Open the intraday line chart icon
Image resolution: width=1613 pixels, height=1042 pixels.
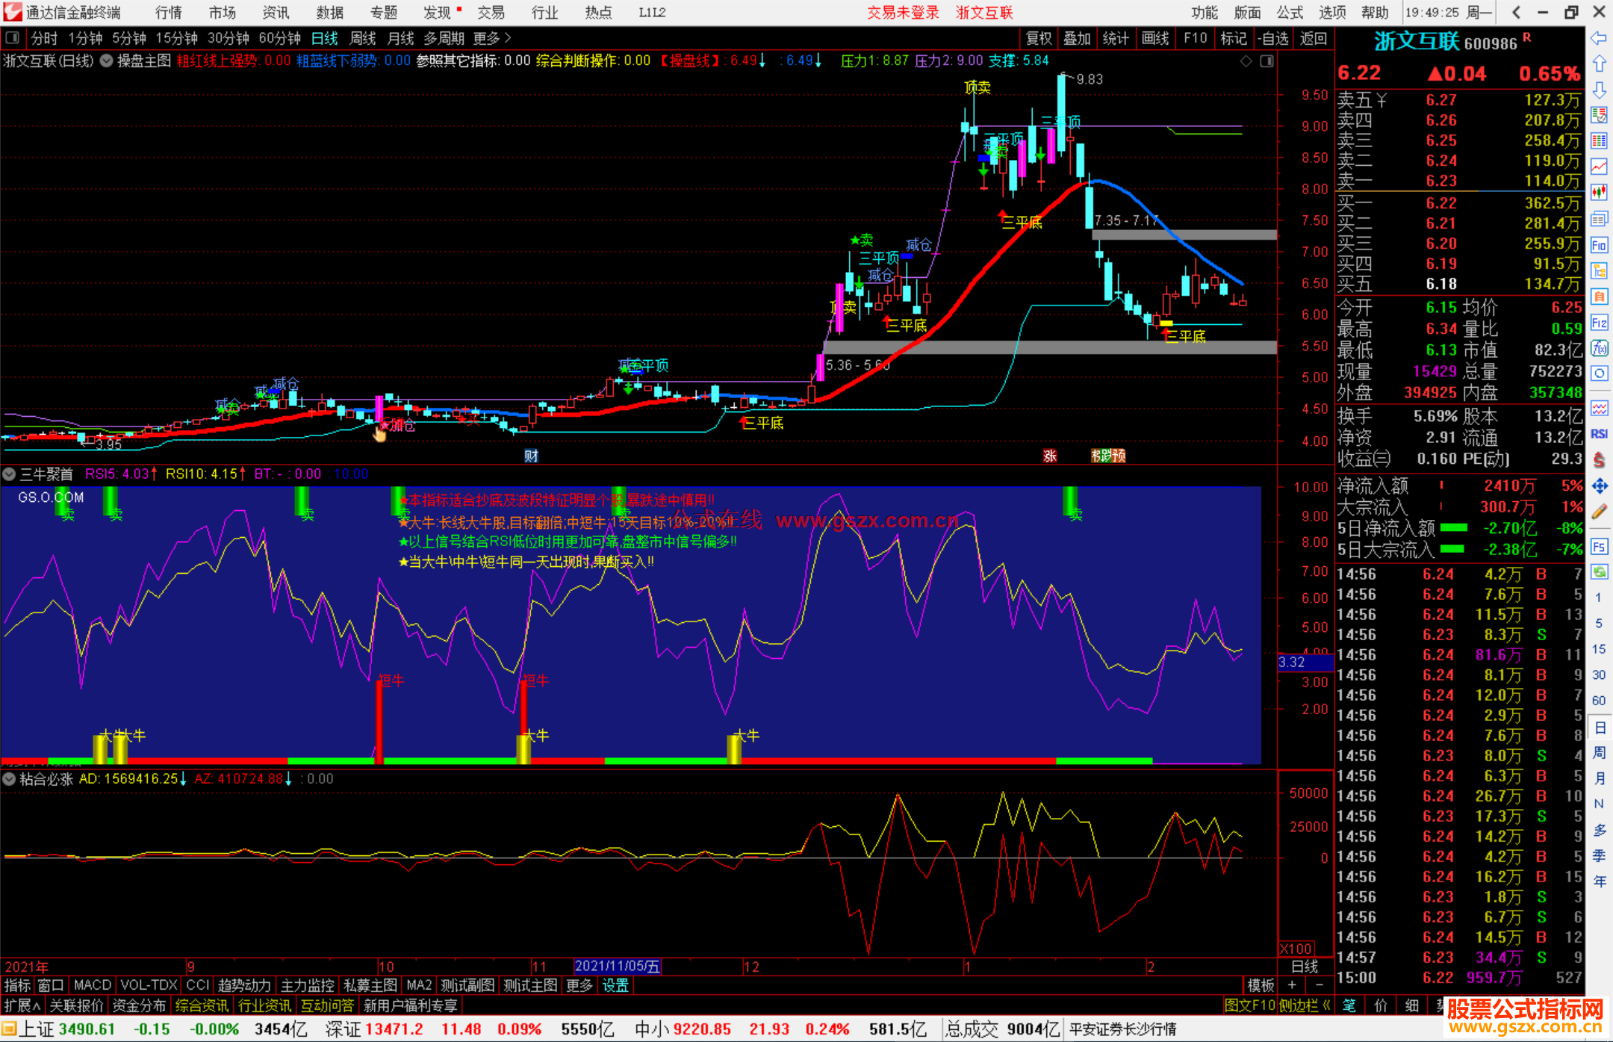[x=1599, y=167]
